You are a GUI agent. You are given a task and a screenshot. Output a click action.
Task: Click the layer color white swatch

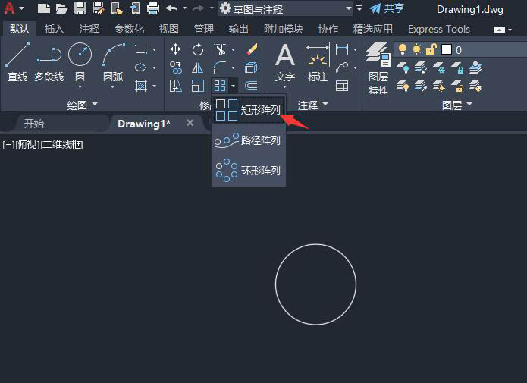447,49
